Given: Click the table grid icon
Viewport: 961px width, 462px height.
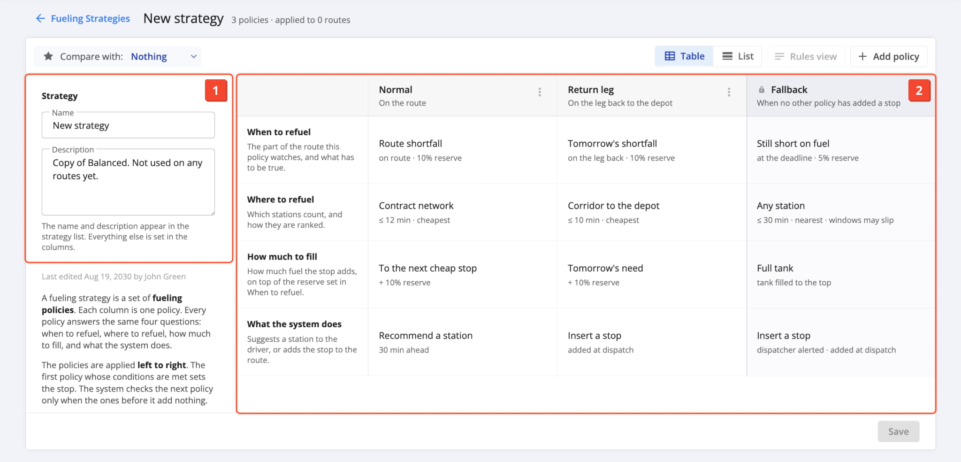Looking at the screenshot, I should (x=670, y=56).
